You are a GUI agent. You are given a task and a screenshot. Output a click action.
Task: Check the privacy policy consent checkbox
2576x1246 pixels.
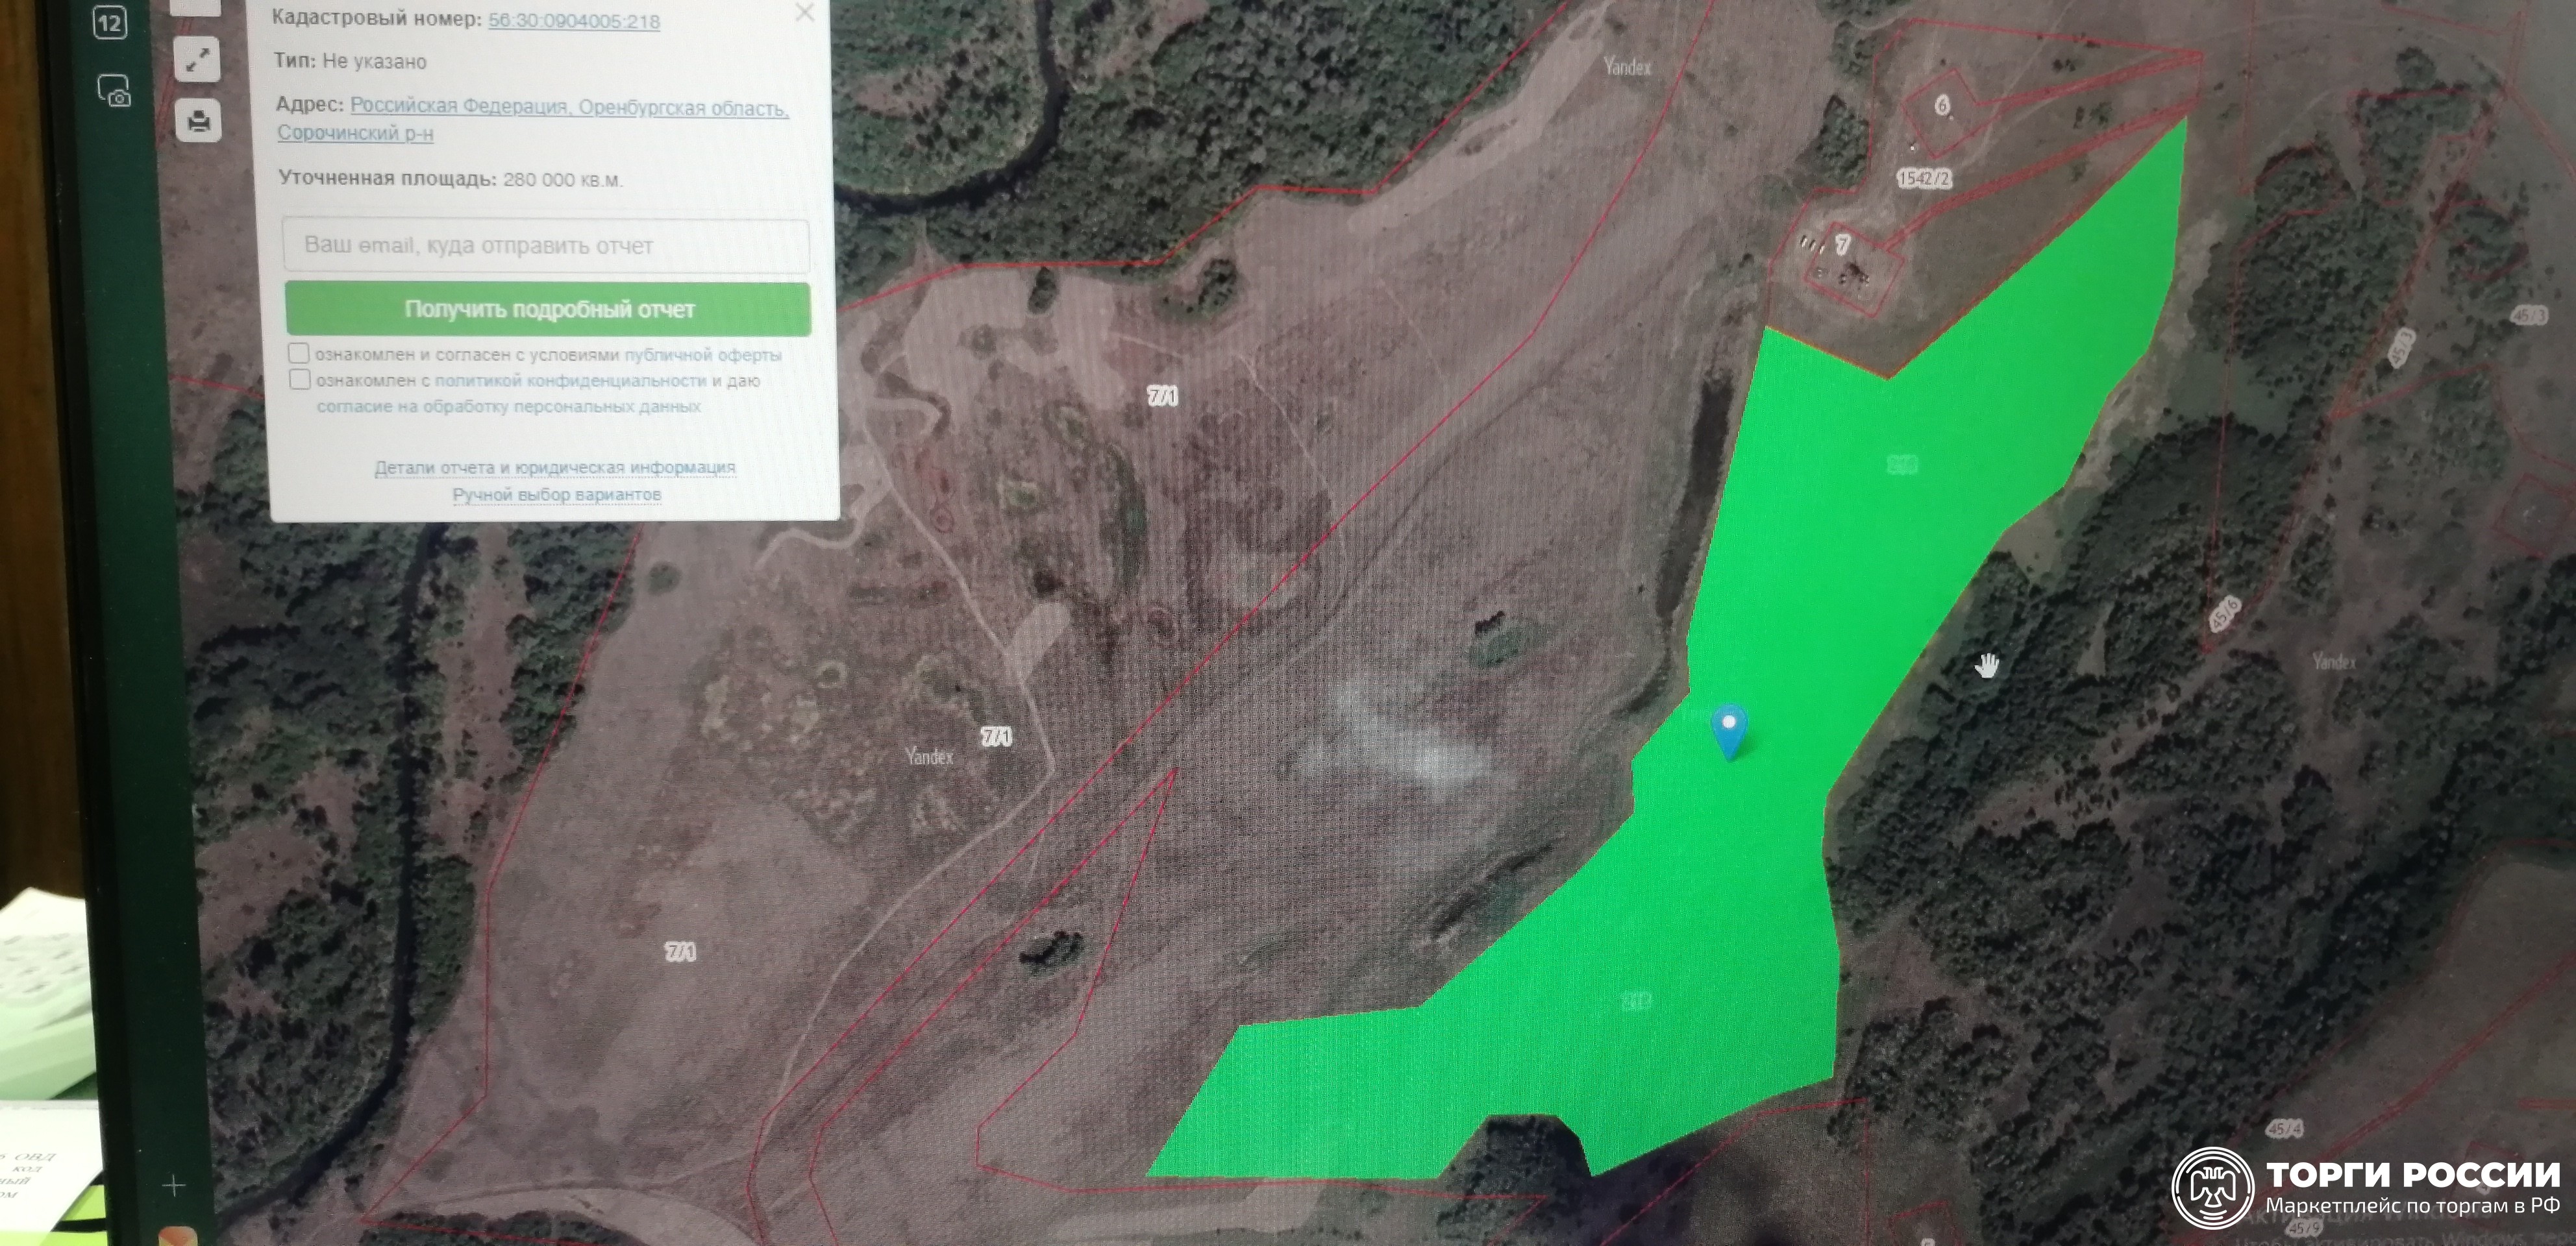299,379
